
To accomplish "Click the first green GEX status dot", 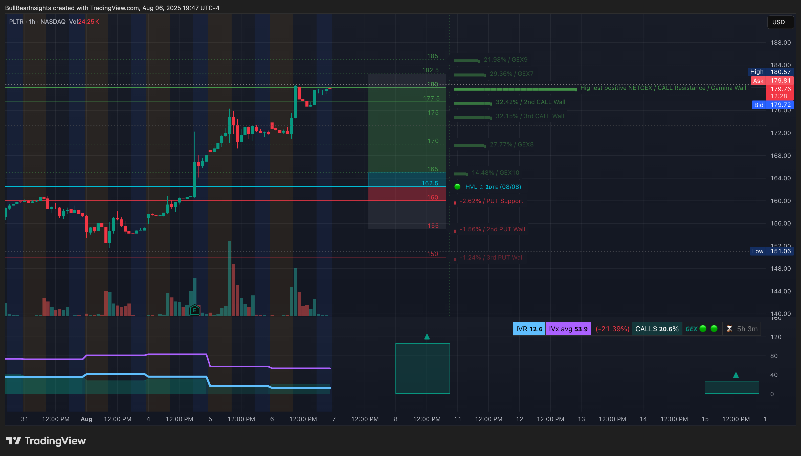I will pyautogui.click(x=703, y=328).
